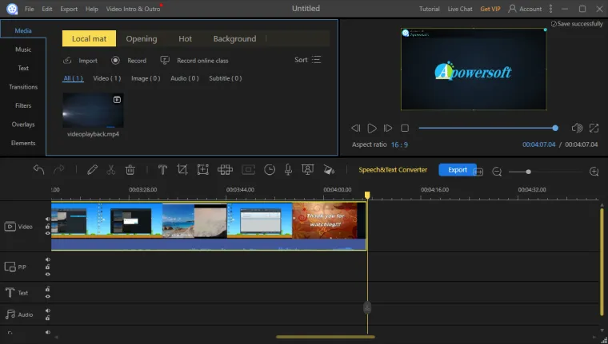This screenshot has width=608, height=344.
Task: Enter fullscreen preview mode
Action: (x=594, y=128)
